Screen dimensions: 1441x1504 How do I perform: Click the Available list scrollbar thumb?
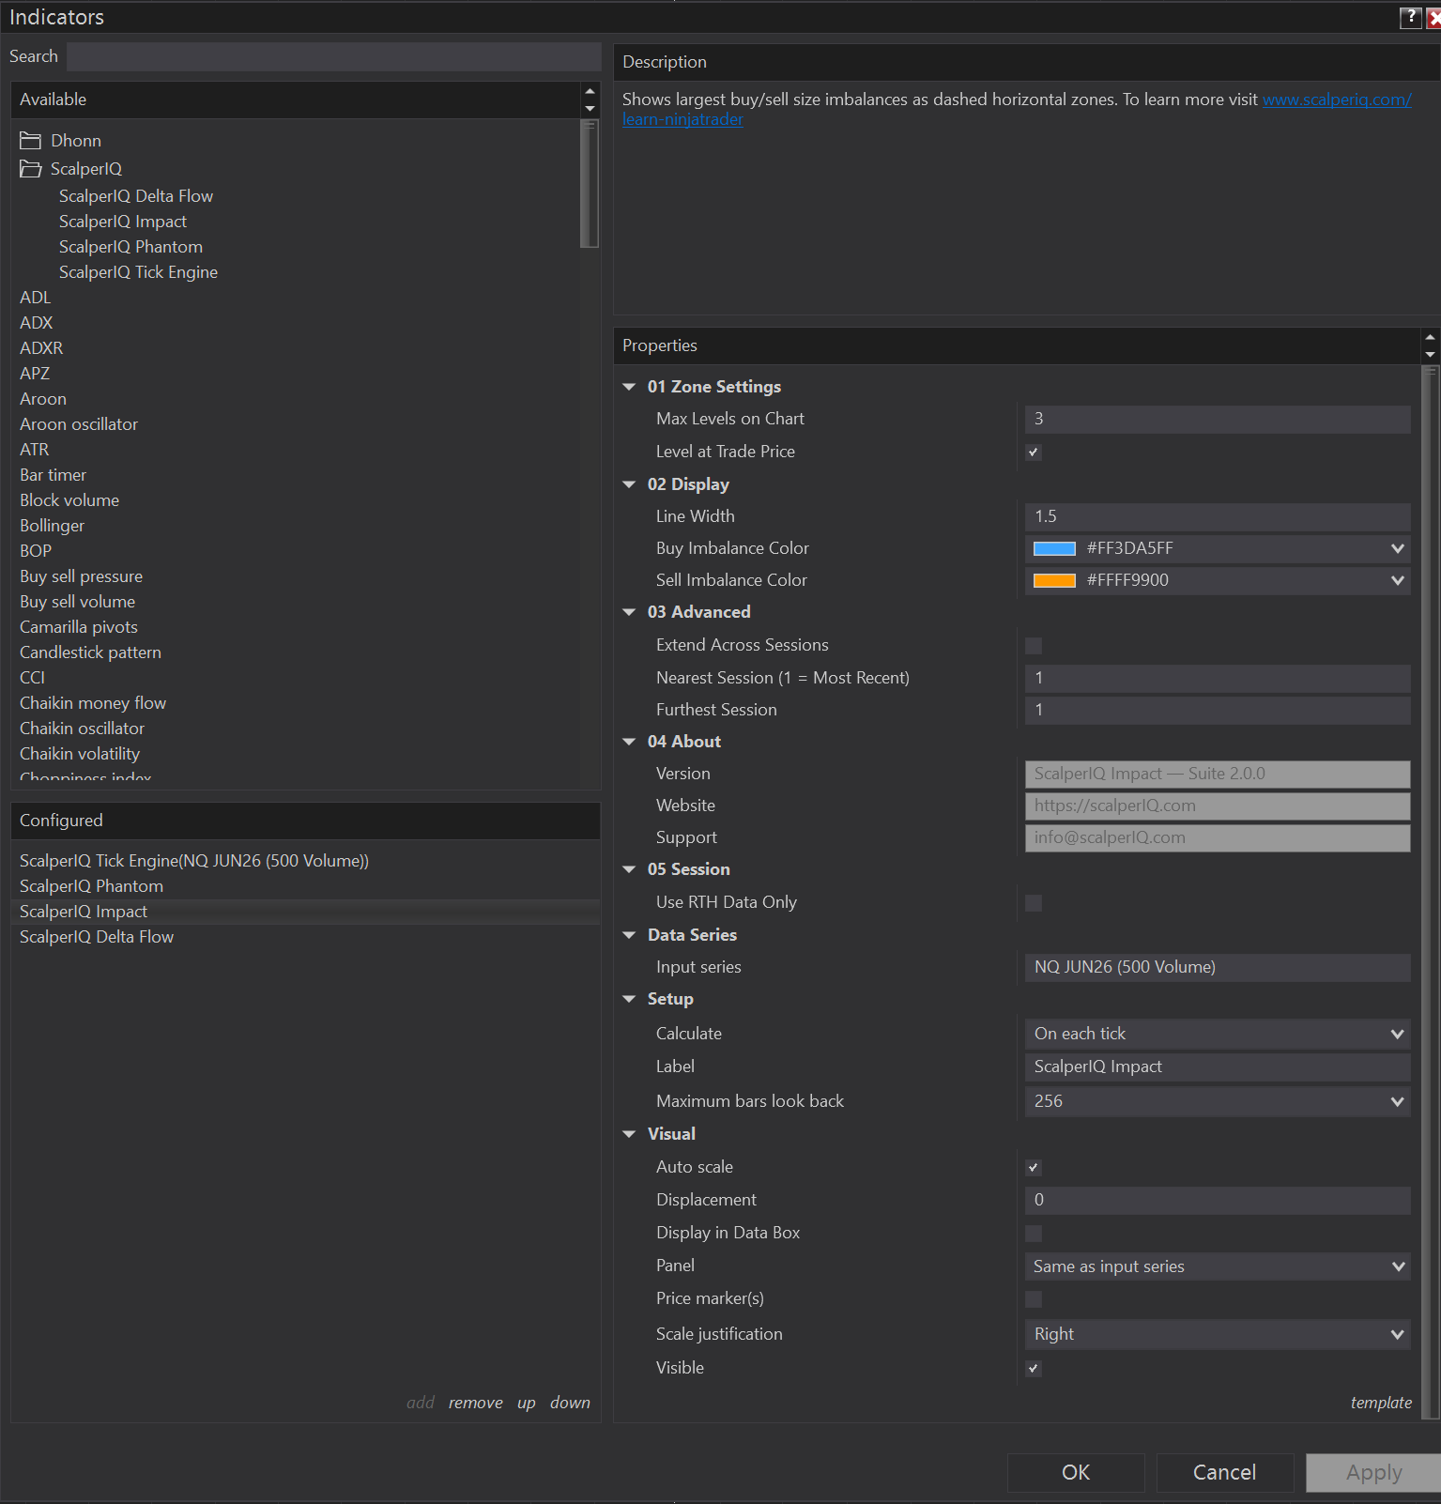click(x=590, y=184)
